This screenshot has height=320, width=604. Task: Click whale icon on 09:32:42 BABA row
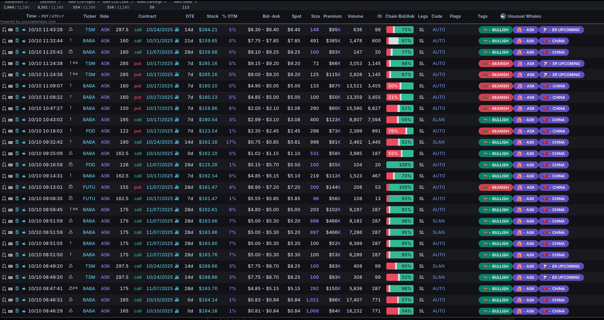(x=24, y=142)
